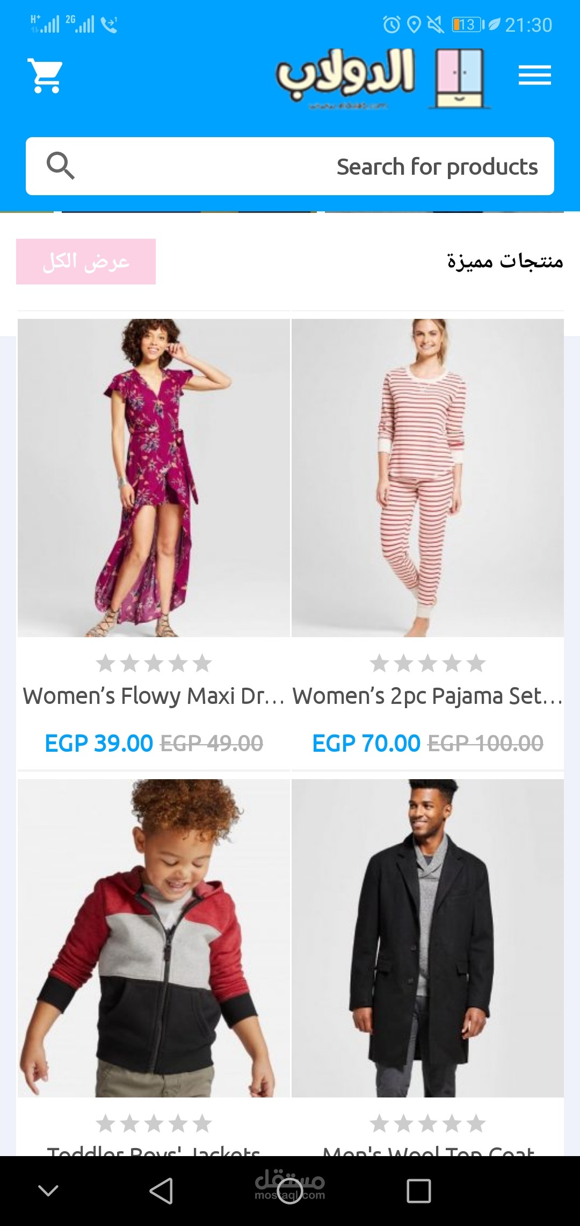This screenshot has height=1226, width=580.
Task: Tap the EGP 39.00 sale price
Action: coord(99,743)
